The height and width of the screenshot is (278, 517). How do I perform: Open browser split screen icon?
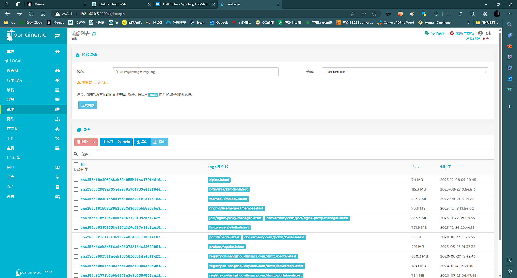point(449,14)
